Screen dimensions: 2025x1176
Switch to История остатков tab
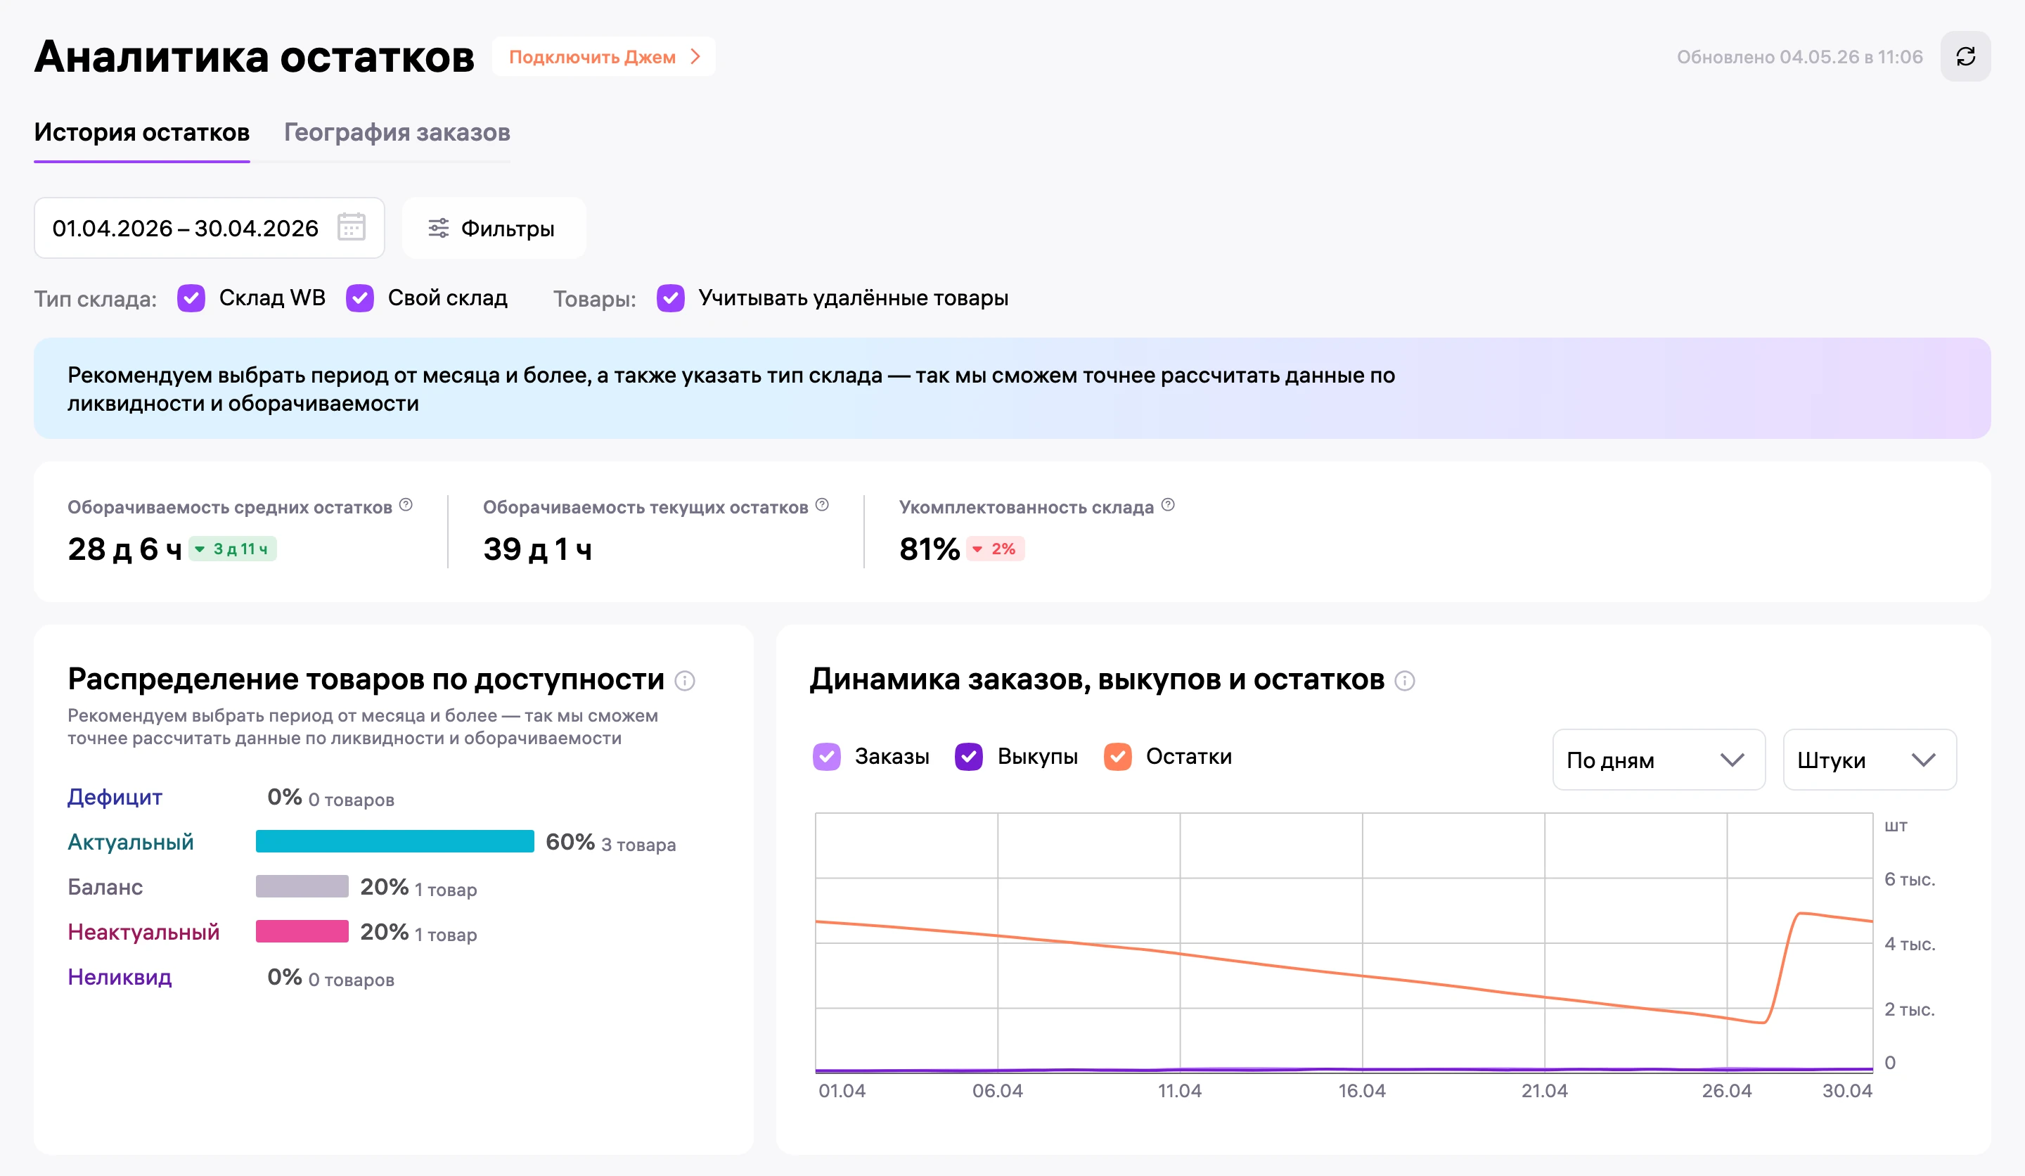click(x=141, y=133)
